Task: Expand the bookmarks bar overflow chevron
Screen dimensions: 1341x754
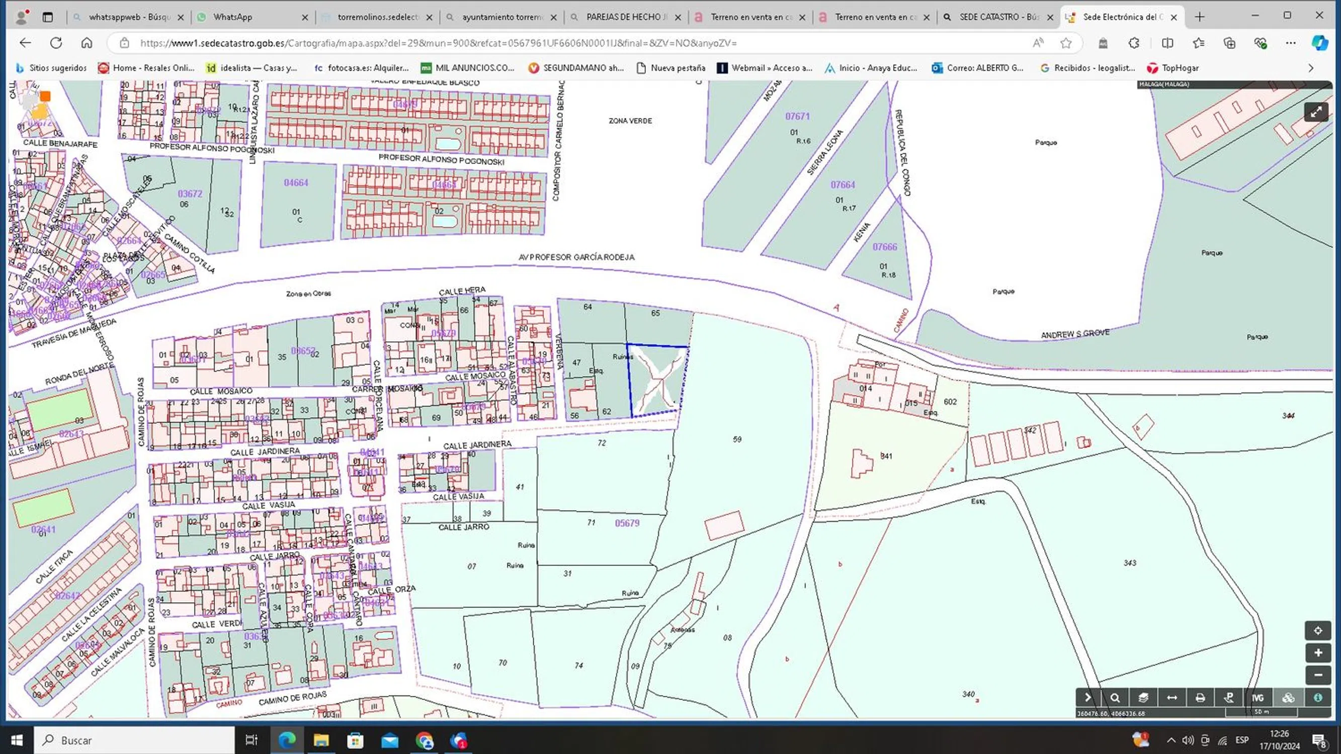Action: [1310, 68]
